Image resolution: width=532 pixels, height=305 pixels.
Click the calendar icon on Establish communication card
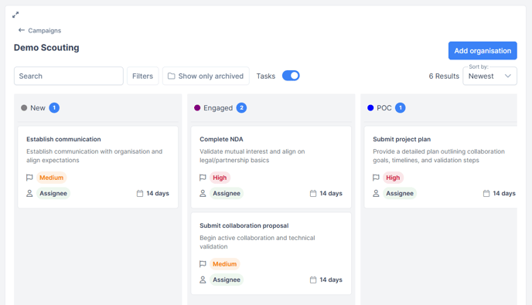(140, 194)
